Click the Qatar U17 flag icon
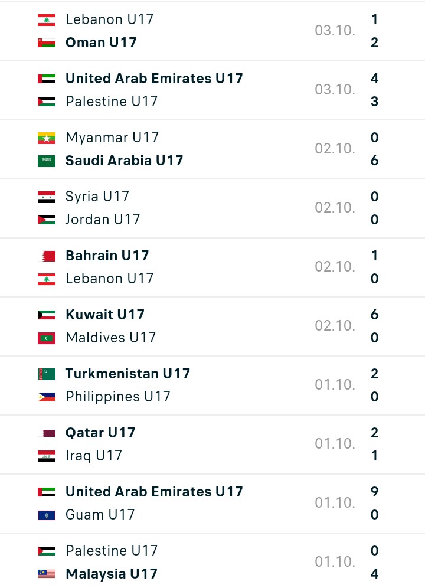 47,433
